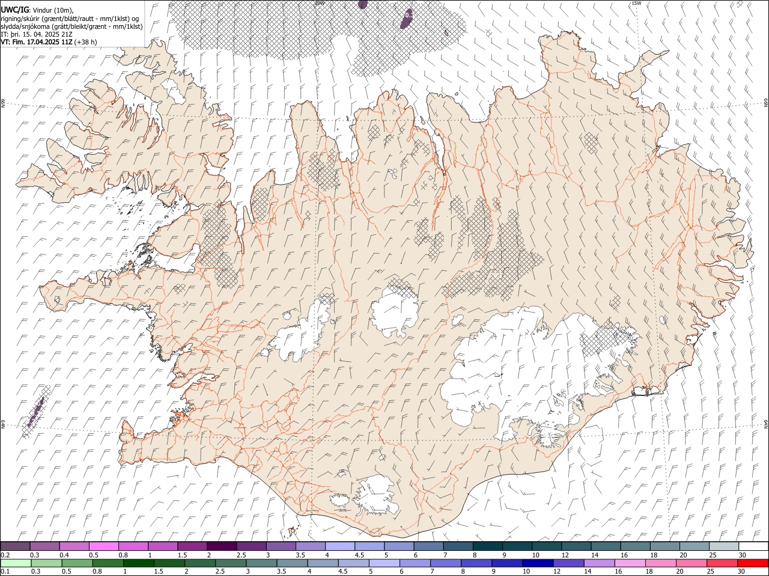Screen dimensions: 769x576
Task: Click the light gray swatch starting at 25, upper scale
Action: (x=724, y=546)
